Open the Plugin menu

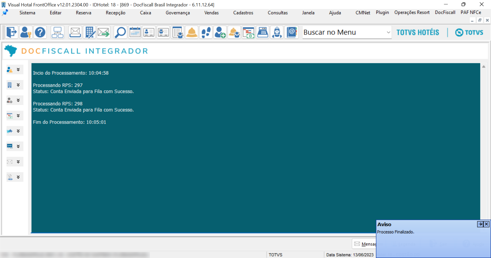point(382,13)
